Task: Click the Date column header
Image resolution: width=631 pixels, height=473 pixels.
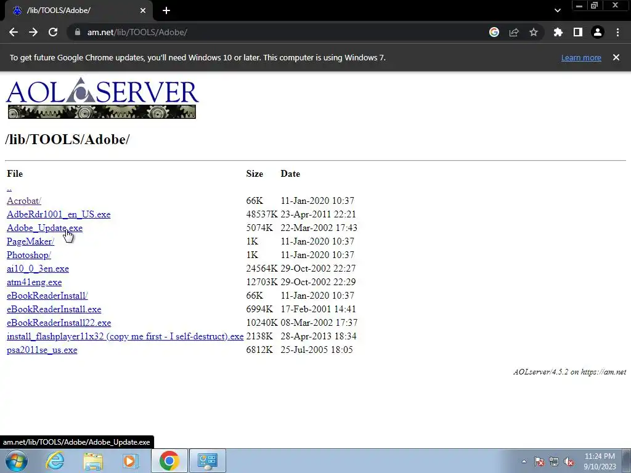Action: (x=290, y=174)
